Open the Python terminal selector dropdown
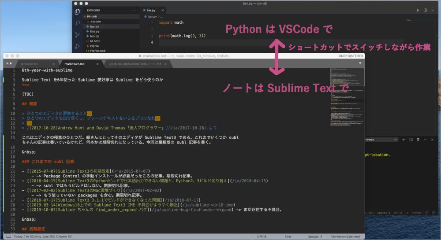This screenshot has width=441, height=240. coord(381,140)
